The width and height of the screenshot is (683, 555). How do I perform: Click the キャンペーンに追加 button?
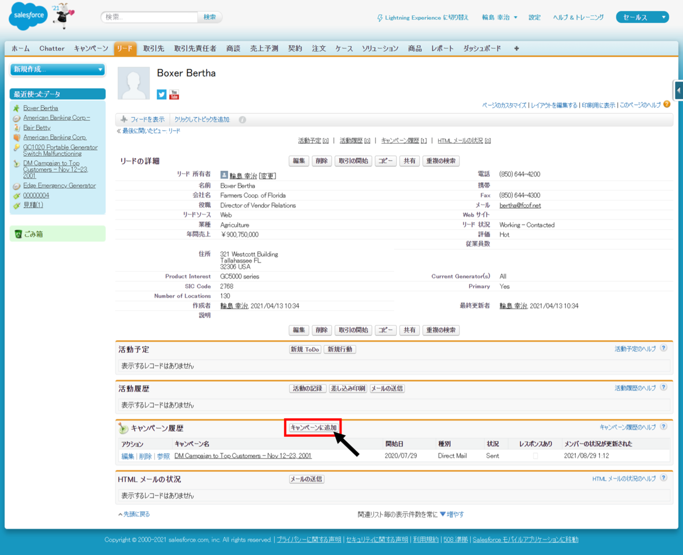click(x=314, y=427)
